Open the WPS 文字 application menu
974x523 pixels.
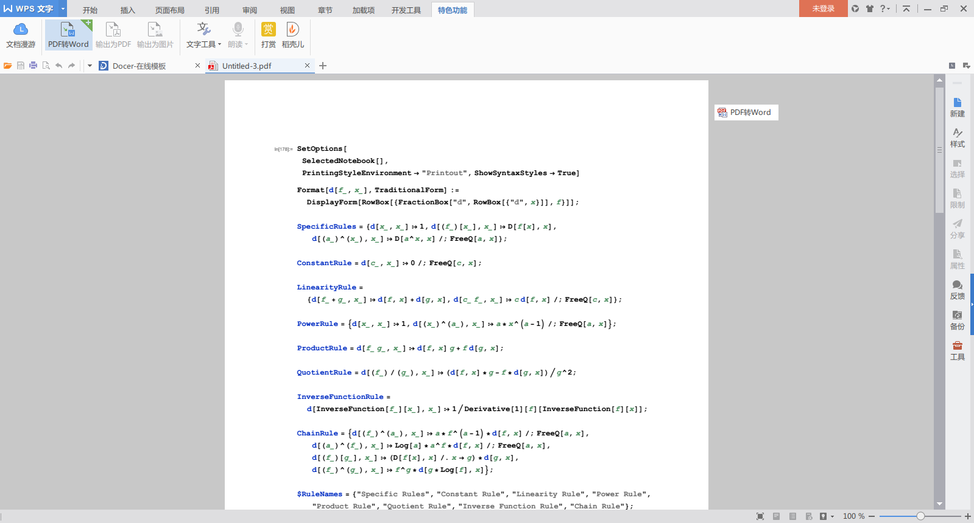[x=29, y=9]
